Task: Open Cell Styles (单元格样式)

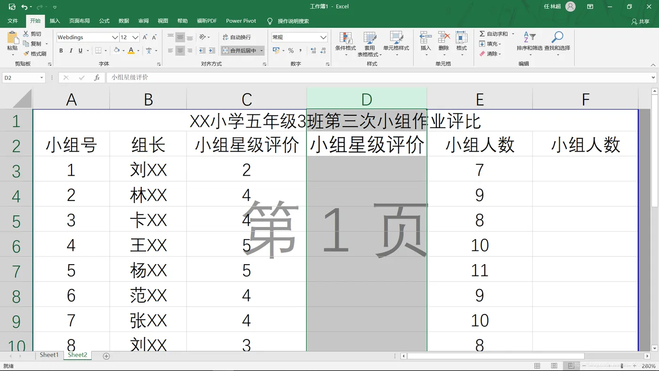Action: click(396, 44)
